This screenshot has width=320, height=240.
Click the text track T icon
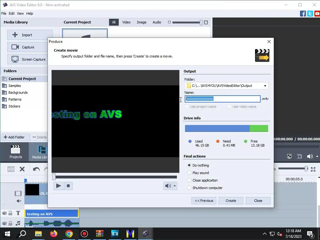click(x=18, y=213)
